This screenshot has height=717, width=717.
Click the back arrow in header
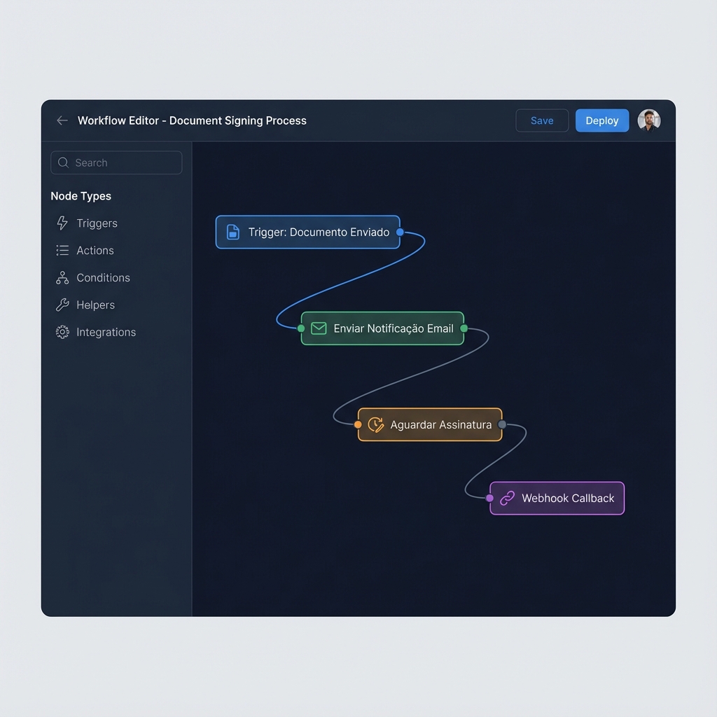pos(62,120)
